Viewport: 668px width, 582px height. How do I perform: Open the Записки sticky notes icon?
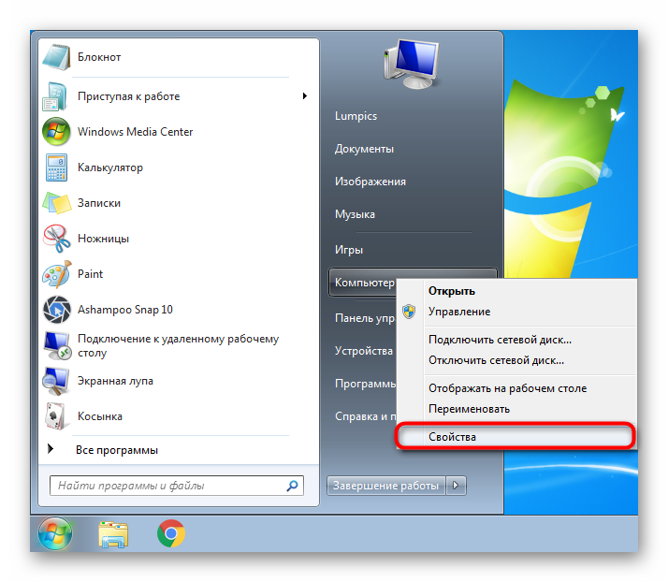(x=57, y=203)
